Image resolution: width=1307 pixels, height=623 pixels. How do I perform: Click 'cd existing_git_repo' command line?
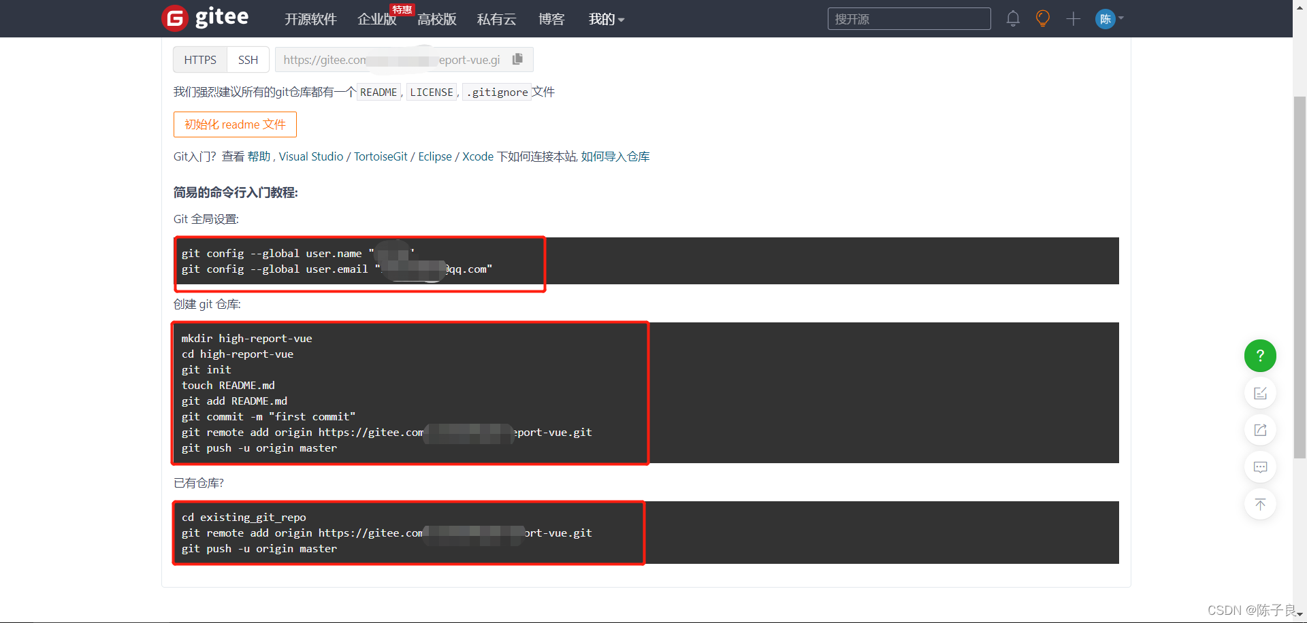pos(244,517)
